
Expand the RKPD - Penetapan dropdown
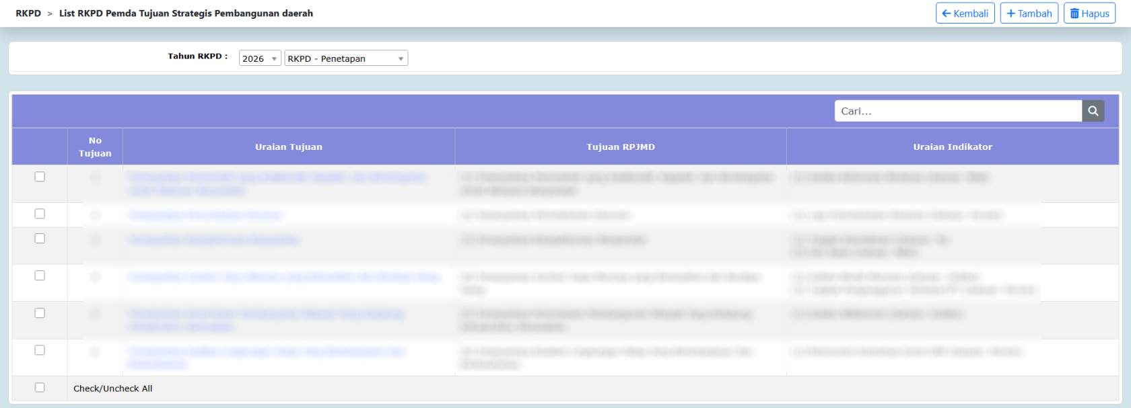coord(346,58)
